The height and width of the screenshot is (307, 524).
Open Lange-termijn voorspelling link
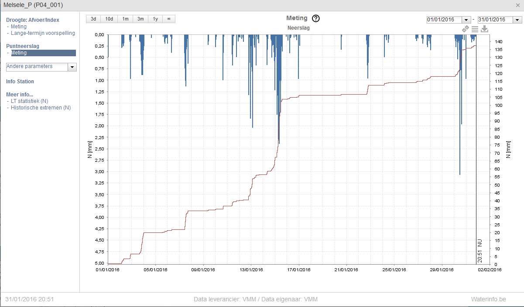point(43,33)
